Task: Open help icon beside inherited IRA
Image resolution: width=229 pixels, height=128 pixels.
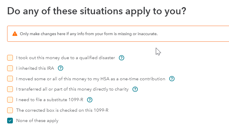Action: tap(60, 68)
